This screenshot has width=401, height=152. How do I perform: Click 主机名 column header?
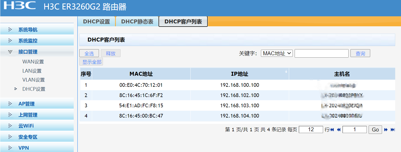tap(342, 74)
